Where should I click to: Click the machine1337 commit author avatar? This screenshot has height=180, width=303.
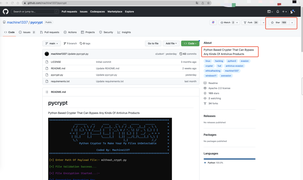pos(47,54)
